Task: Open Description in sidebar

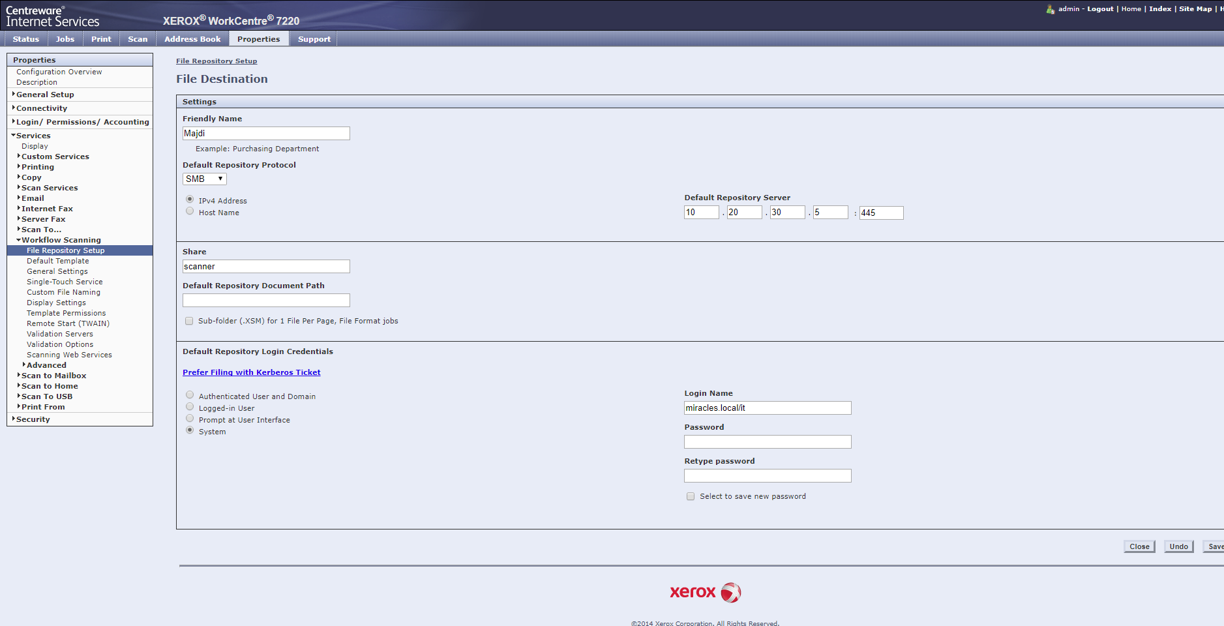Action: click(37, 82)
